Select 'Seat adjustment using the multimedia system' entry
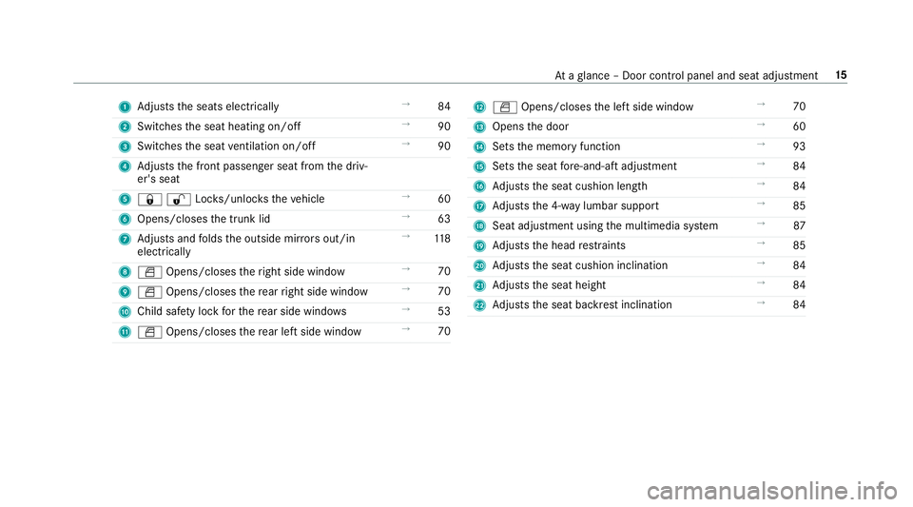The image size is (913, 507). (x=605, y=225)
